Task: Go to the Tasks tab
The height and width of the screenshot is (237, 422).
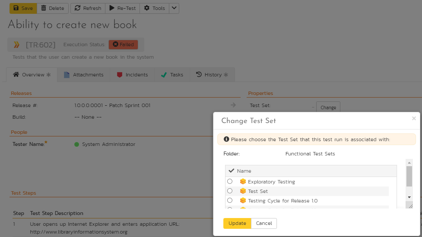Action: pos(172,75)
